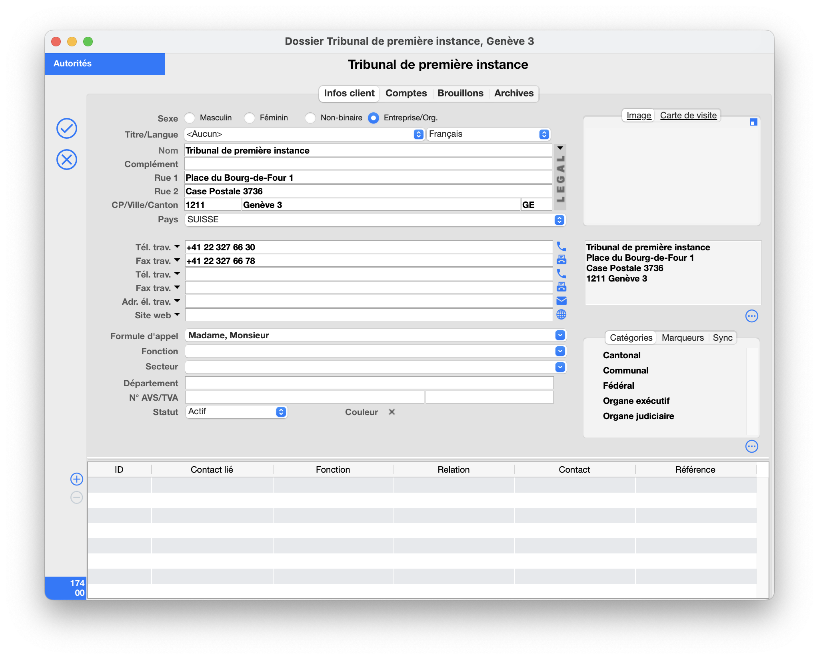This screenshot has height=659, width=819.
Task: Select the Non-binaire radio button
Action: 310,118
